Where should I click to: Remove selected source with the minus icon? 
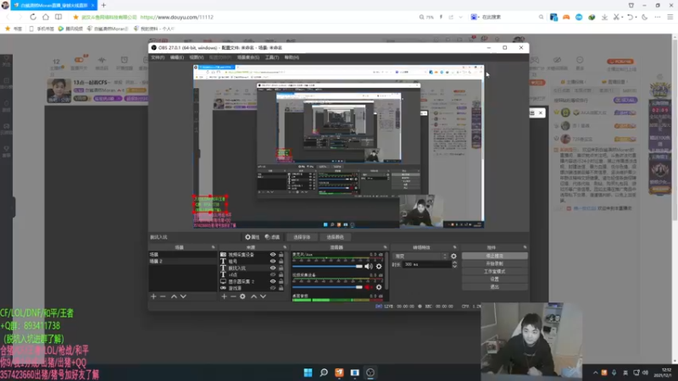click(x=234, y=296)
